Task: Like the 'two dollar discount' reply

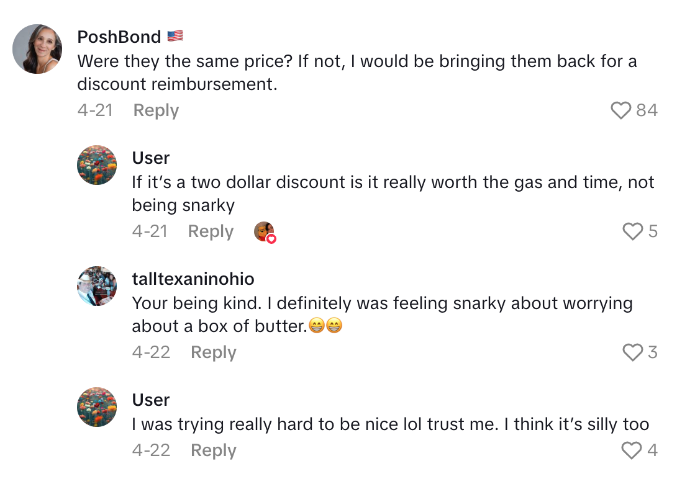Action: tap(632, 231)
